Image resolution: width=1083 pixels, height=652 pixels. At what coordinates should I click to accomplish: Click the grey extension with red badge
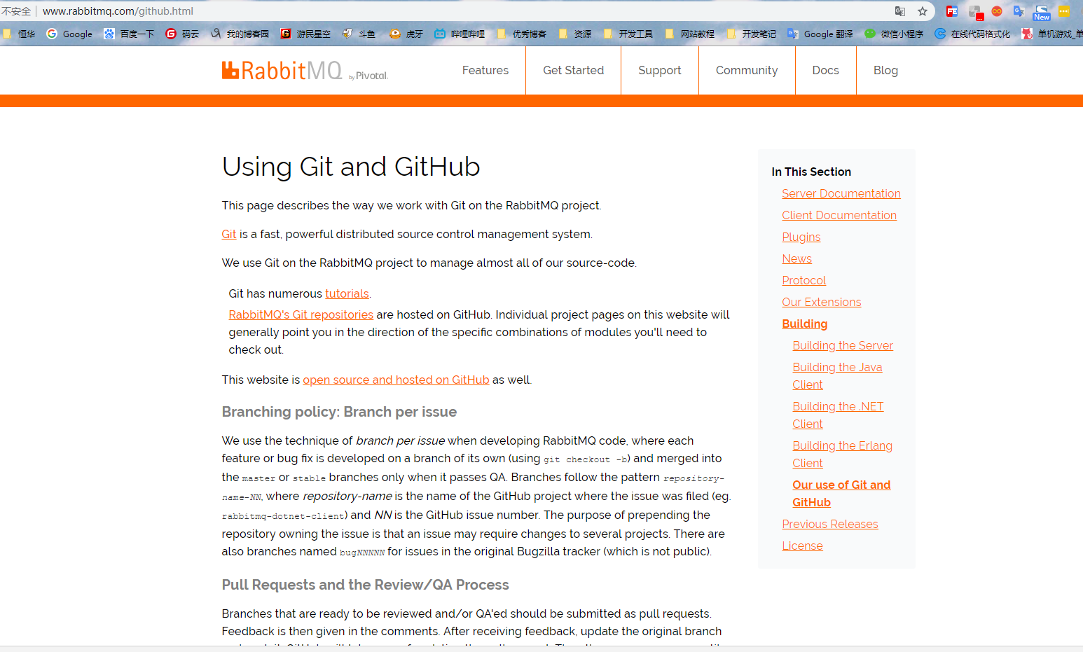coord(975,12)
